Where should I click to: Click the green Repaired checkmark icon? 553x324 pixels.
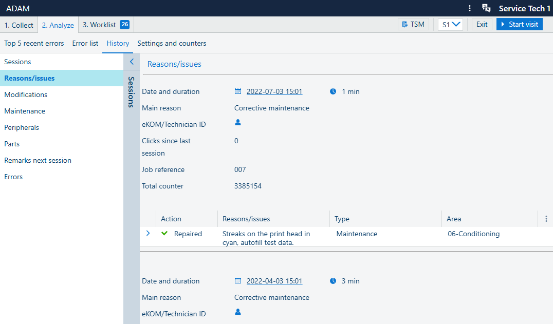point(164,234)
